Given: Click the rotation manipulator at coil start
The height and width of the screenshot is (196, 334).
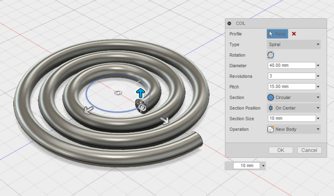Looking at the screenshot, I should click(x=142, y=108).
